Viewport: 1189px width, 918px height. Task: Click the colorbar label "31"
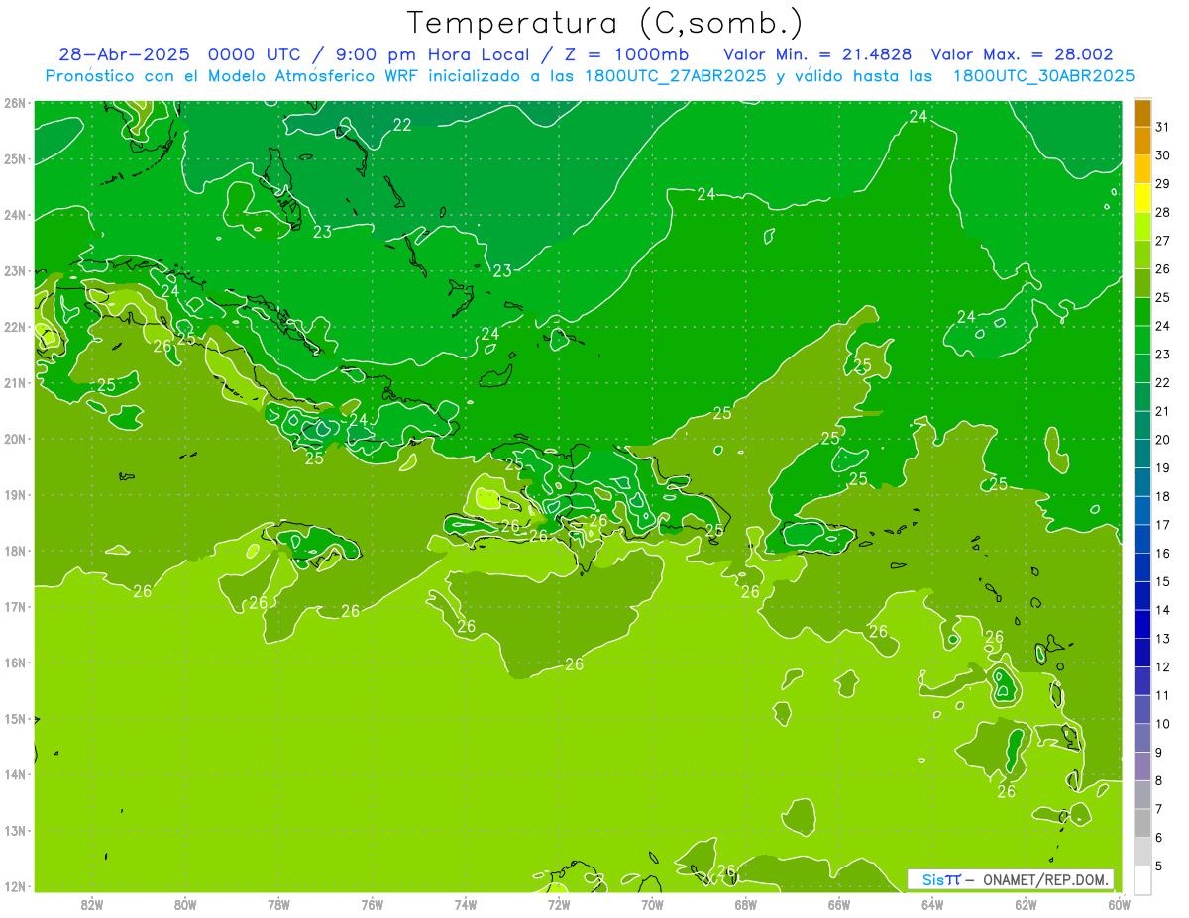click(1162, 126)
